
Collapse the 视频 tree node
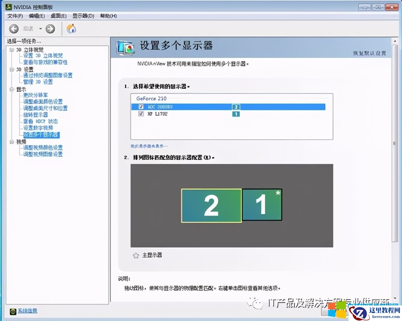click(12, 142)
